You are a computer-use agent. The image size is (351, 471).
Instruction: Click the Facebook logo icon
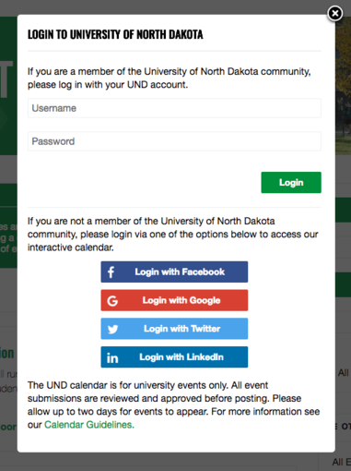point(111,272)
